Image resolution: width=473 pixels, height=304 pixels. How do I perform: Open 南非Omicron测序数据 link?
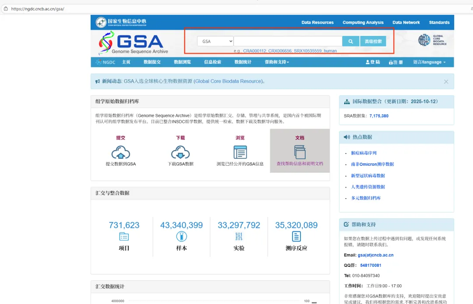tap(372, 164)
